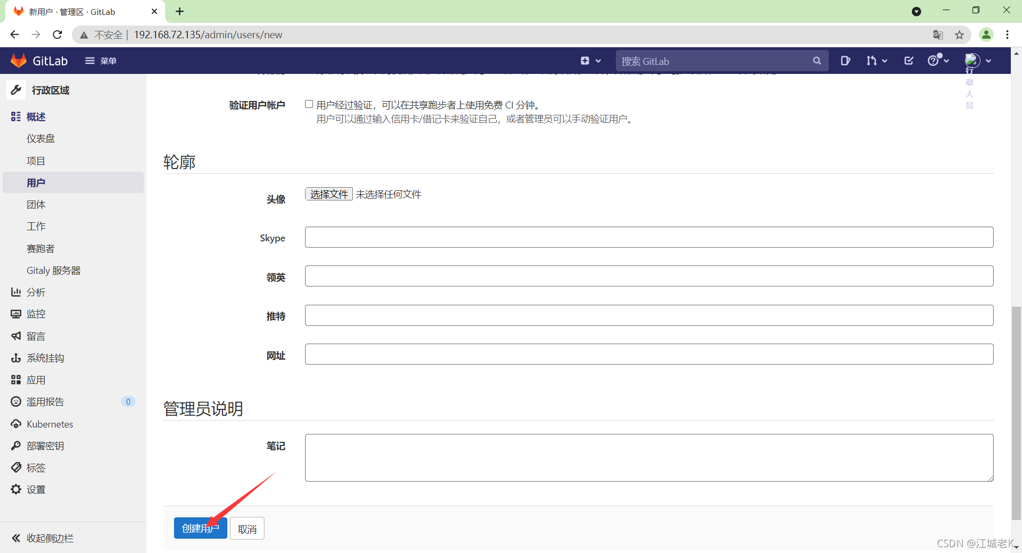Click the 部署密钥 key icon

(x=16, y=446)
